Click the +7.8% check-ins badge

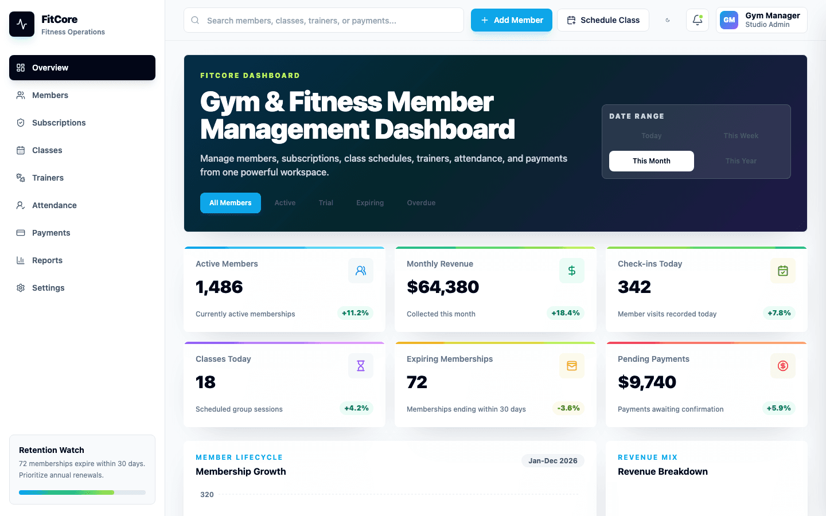779,313
